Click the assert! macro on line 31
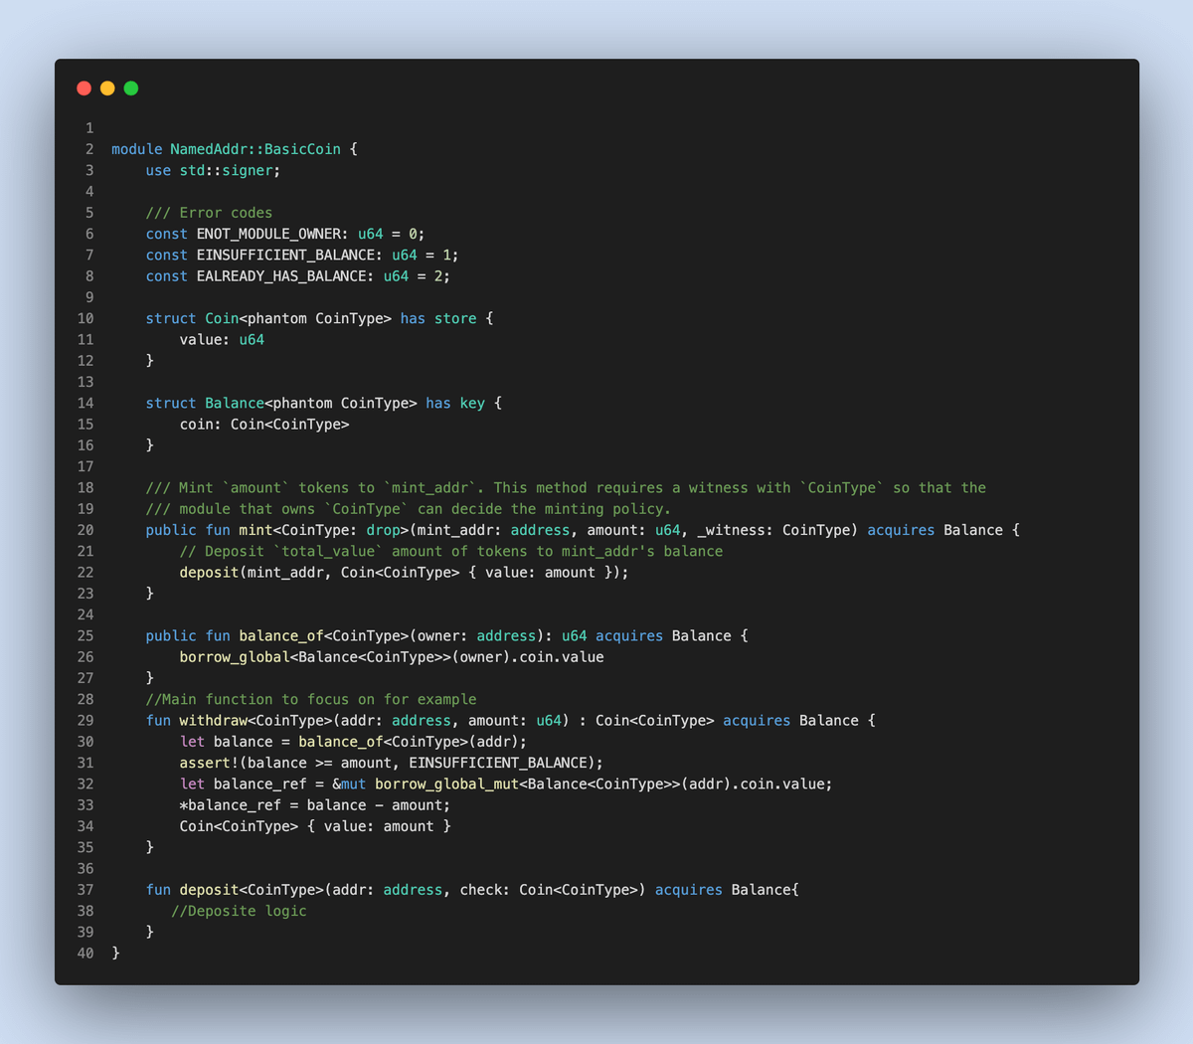This screenshot has height=1044, width=1193. 209,763
